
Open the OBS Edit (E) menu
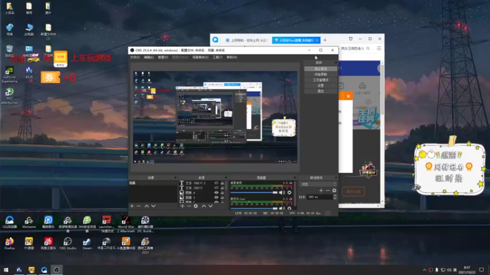click(x=149, y=57)
